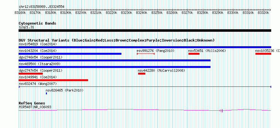Open the esv991276 (Pang2010) variant label
280x128 pixels.
pyautogui.click(x=155, y=51)
